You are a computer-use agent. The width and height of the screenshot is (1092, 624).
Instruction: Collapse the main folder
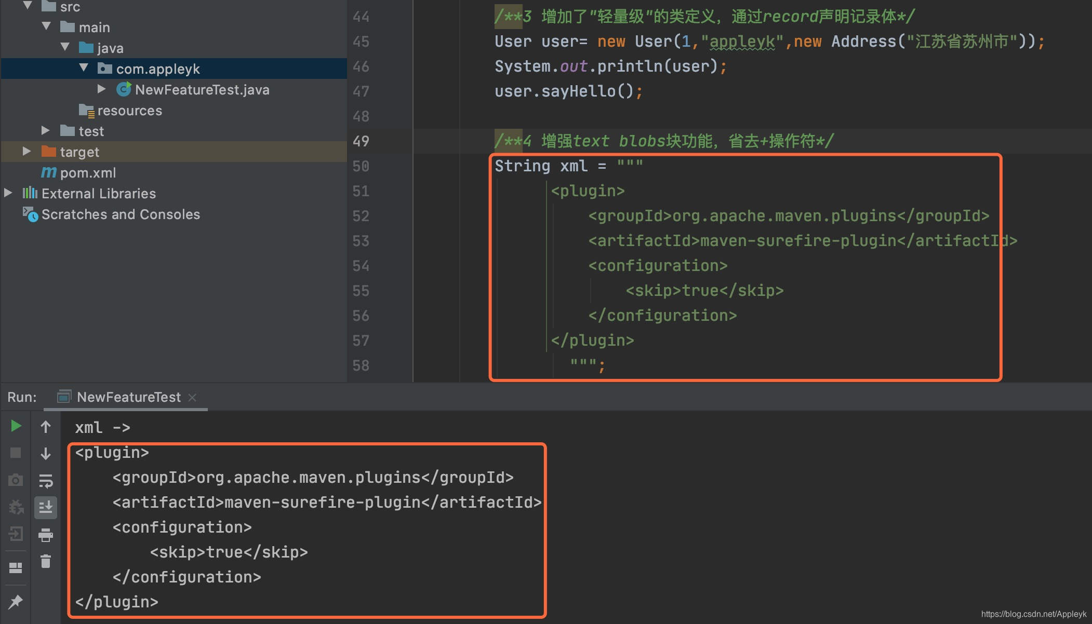coord(46,26)
